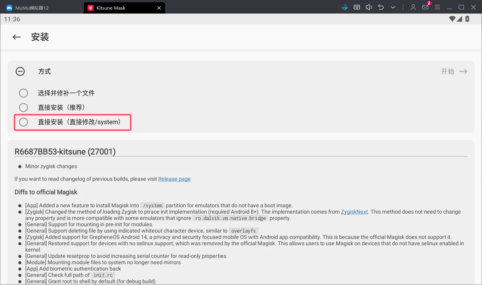Screen dimensions: 482x285
Task: Open the Release page link
Action: (x=174, y=179)
